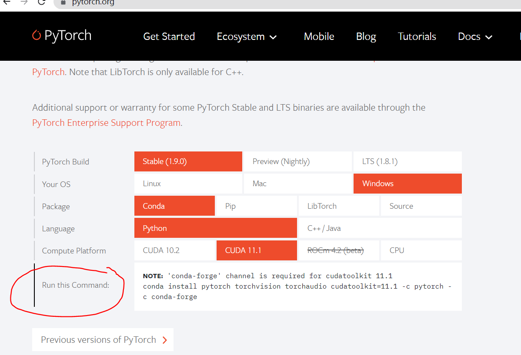The width and height of the screenshot is (521, 355).
Task: Select CUDA 11.1 compute platform
Action: 257,250
